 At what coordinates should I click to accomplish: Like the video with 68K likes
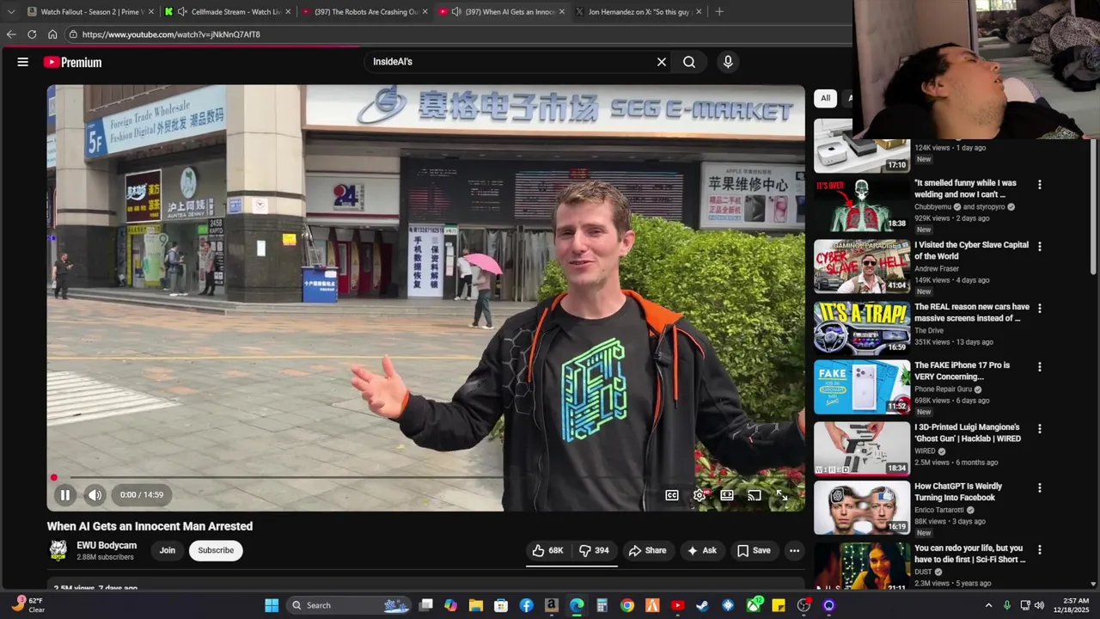click(x=547, y=550)
